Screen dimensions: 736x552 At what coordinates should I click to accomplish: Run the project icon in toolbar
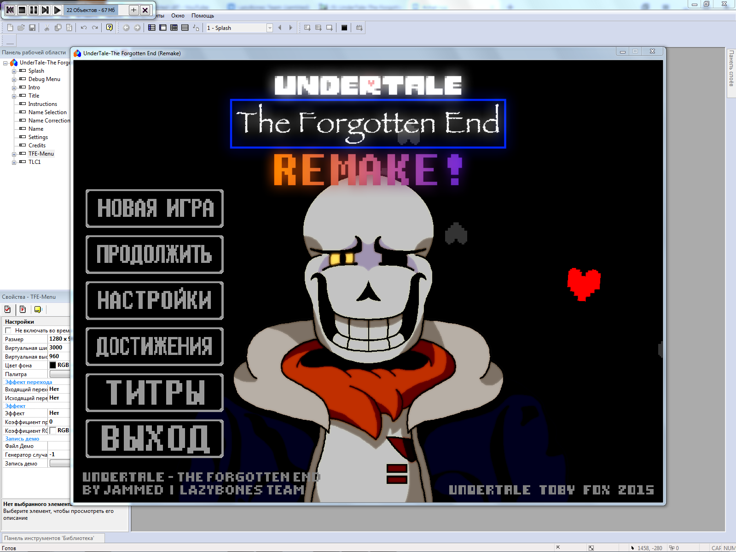click(307, 28)
